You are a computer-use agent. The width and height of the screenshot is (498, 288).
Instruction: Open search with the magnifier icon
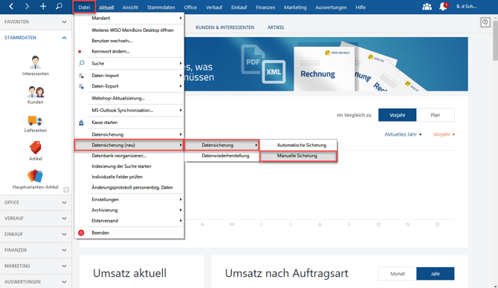point(59,7)
